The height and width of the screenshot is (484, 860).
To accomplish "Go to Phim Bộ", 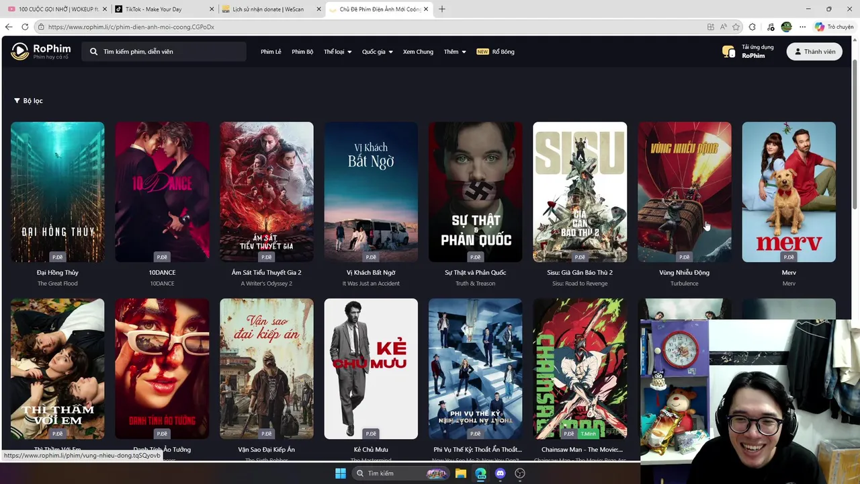I will point(302,52).
